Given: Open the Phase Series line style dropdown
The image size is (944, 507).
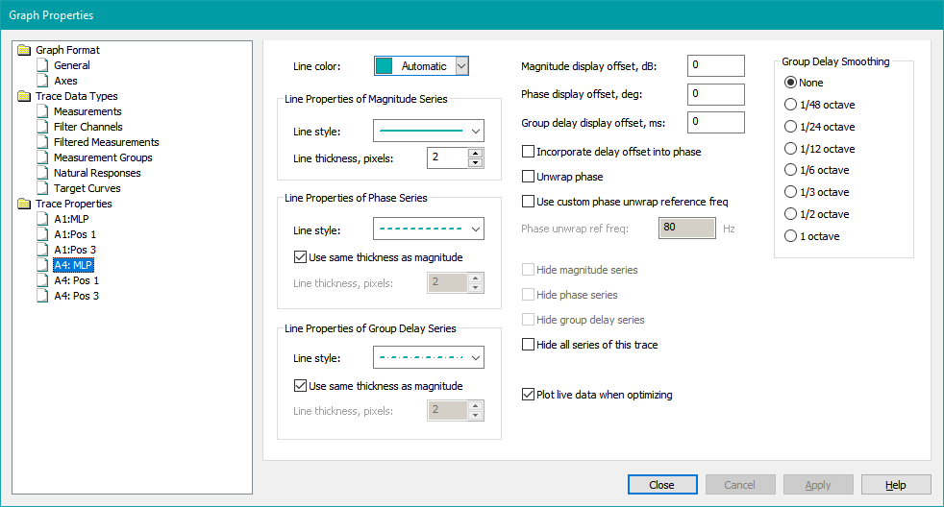Looking at the screenshot, I should pos(429,229).
